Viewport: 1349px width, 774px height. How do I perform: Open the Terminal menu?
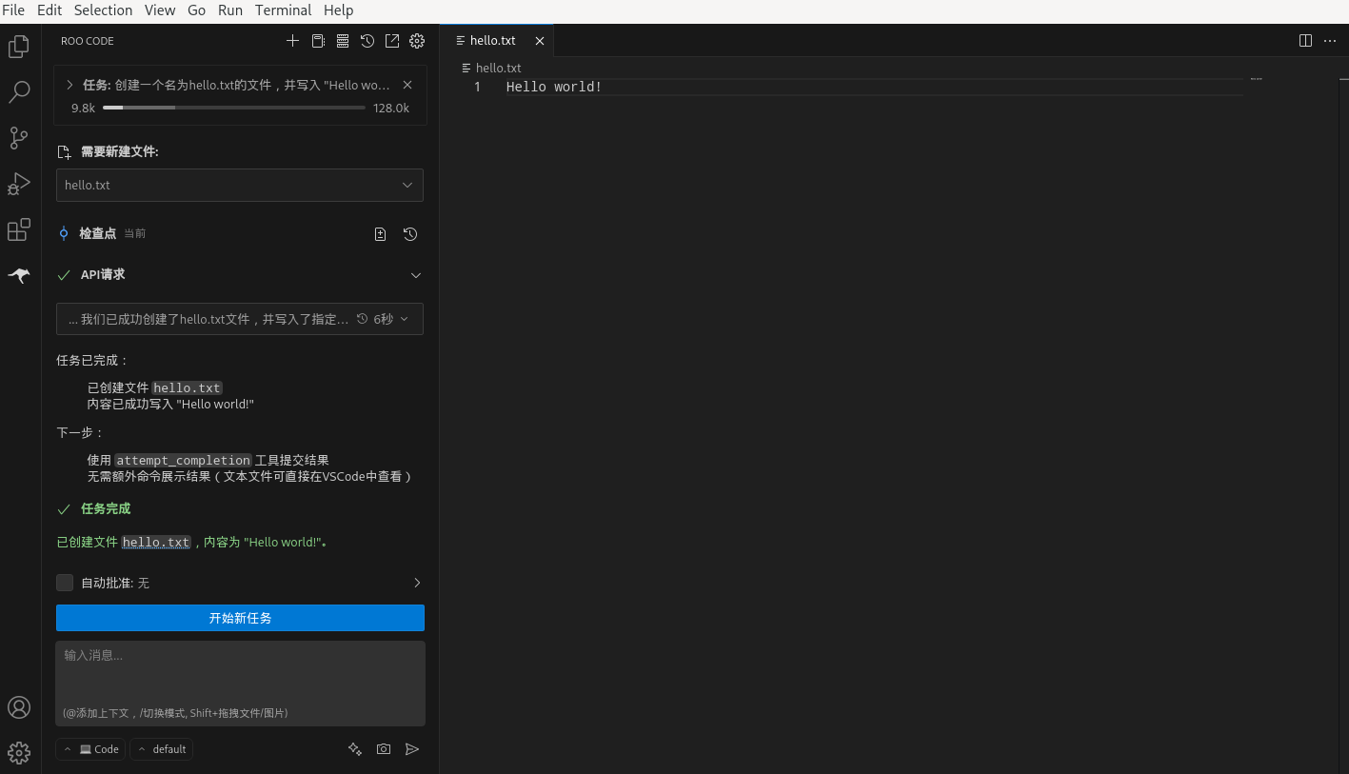point(283,10)
